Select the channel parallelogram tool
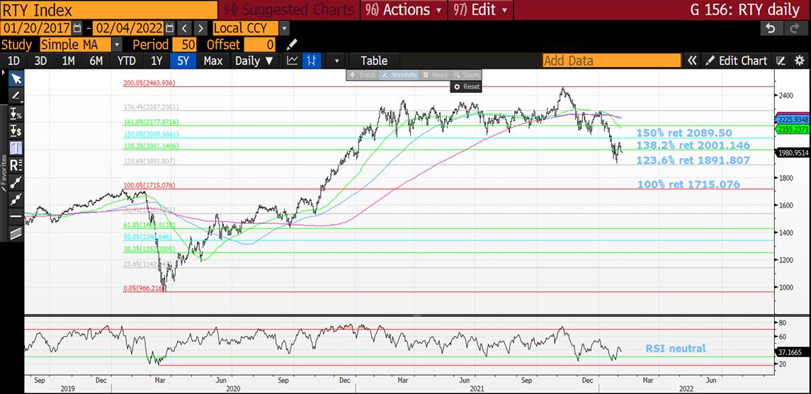Image resolution: width=811 pixels, height=394 pixels. coord(16,233)
